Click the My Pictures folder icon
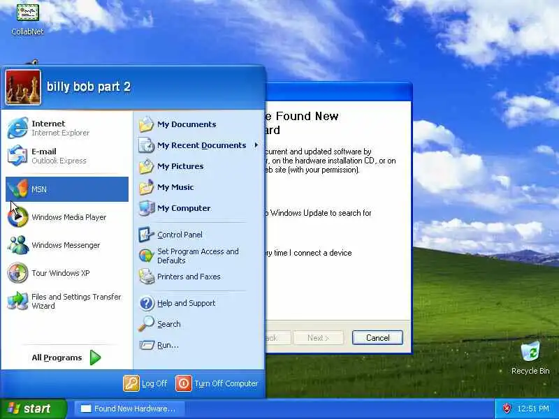 [x=146, y=166]
